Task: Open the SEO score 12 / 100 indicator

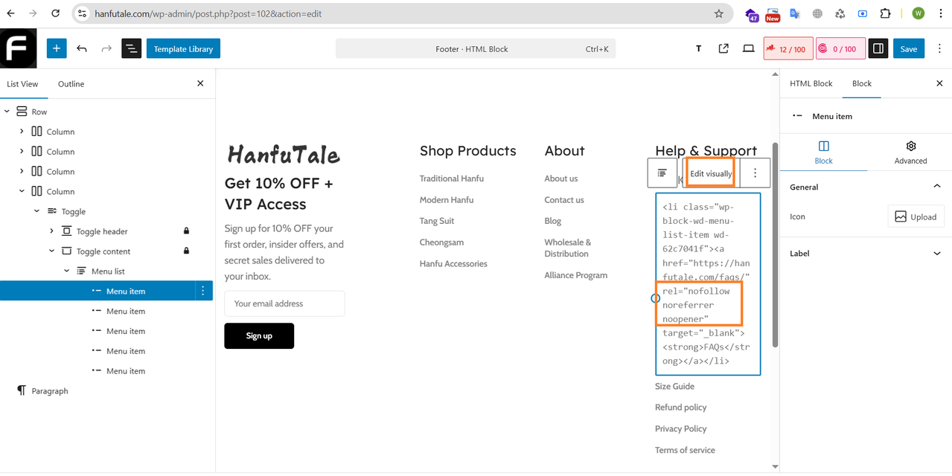Action: click(788, 49)
